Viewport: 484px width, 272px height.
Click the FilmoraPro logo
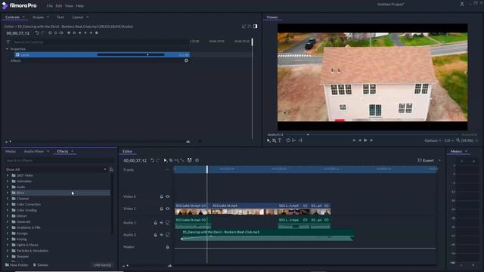pyautogui.click(x=19, y=5)
